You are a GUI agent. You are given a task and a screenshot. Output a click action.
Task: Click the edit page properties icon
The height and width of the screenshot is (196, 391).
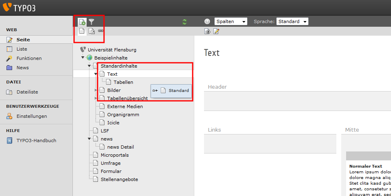(216, 31)
